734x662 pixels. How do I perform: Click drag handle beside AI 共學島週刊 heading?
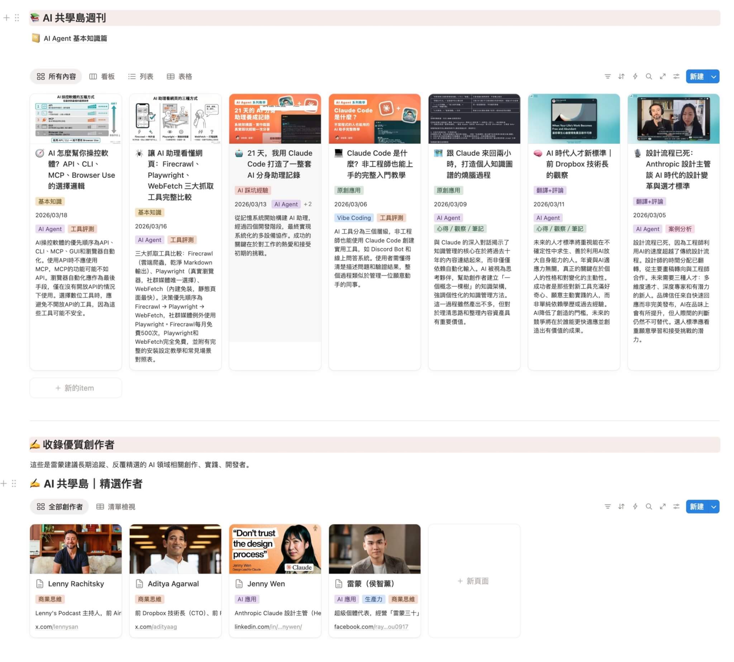(x=17, y=18)
